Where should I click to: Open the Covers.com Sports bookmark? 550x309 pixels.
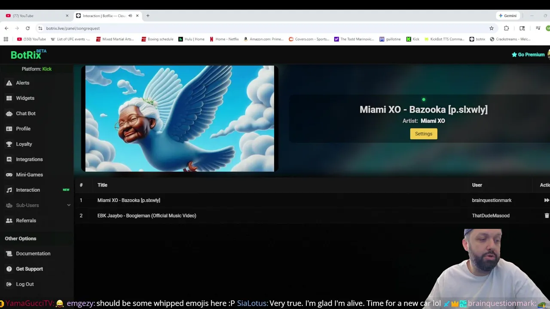click(x=309, y=39)
